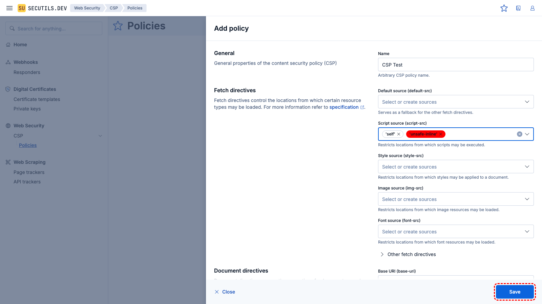Image resolution: width=542 pixels, height=304 pixels.
Task: Click the favorite star icon in header
Action: pos(504,8)
